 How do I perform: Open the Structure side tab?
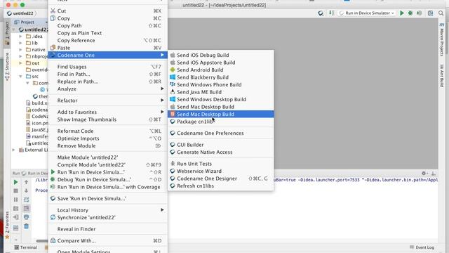7,66
